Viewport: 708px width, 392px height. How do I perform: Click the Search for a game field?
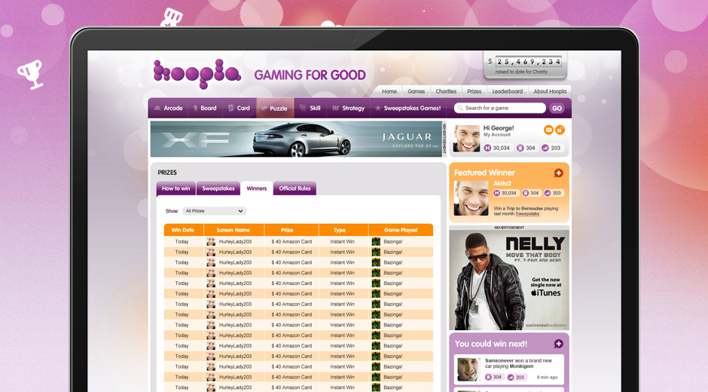500,108
